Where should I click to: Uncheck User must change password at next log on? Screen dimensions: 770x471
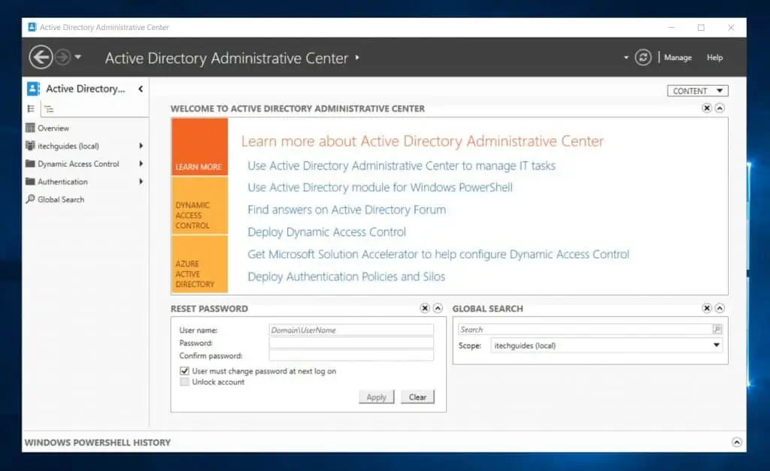click(185, 371)
